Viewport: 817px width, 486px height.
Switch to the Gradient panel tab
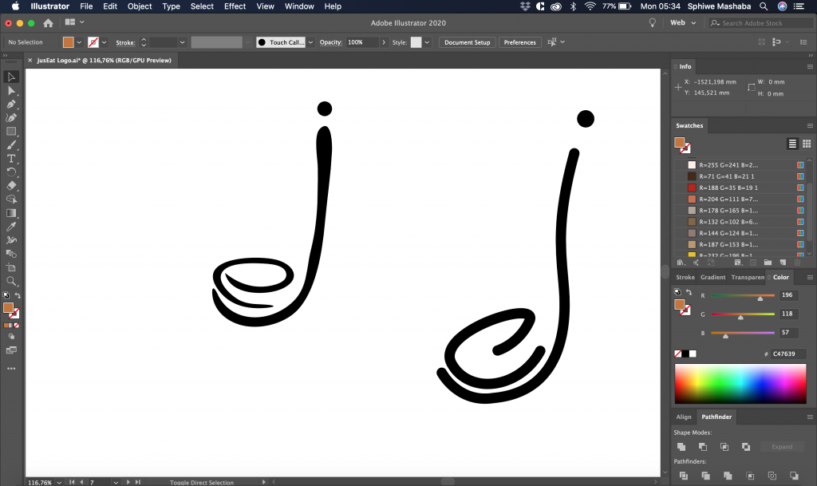pos(712,277)
